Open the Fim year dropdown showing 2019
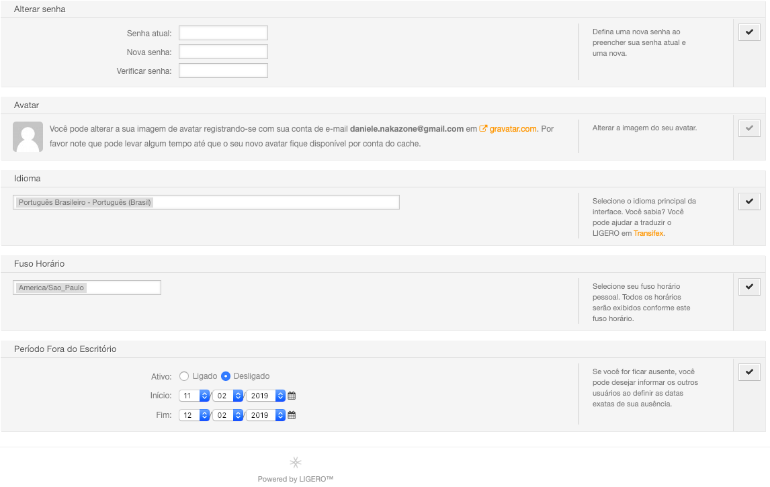 265,415
